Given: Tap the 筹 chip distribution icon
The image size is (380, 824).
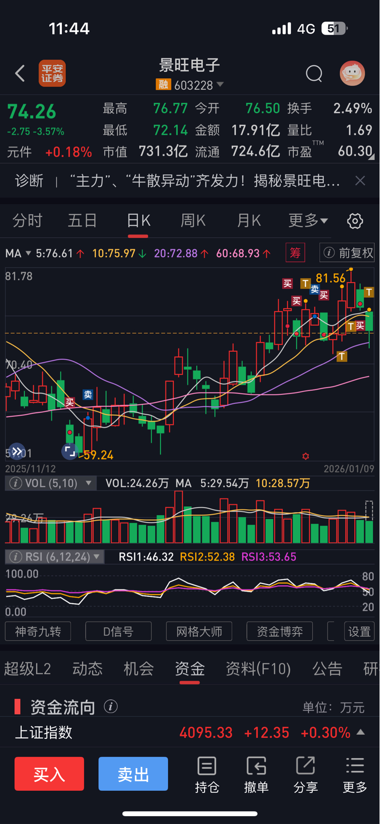Looking at the screenshot, I should pos(295,253).
